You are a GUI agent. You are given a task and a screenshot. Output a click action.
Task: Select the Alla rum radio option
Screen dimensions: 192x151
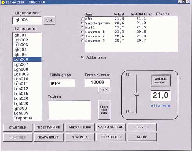[x=82, y=57]
